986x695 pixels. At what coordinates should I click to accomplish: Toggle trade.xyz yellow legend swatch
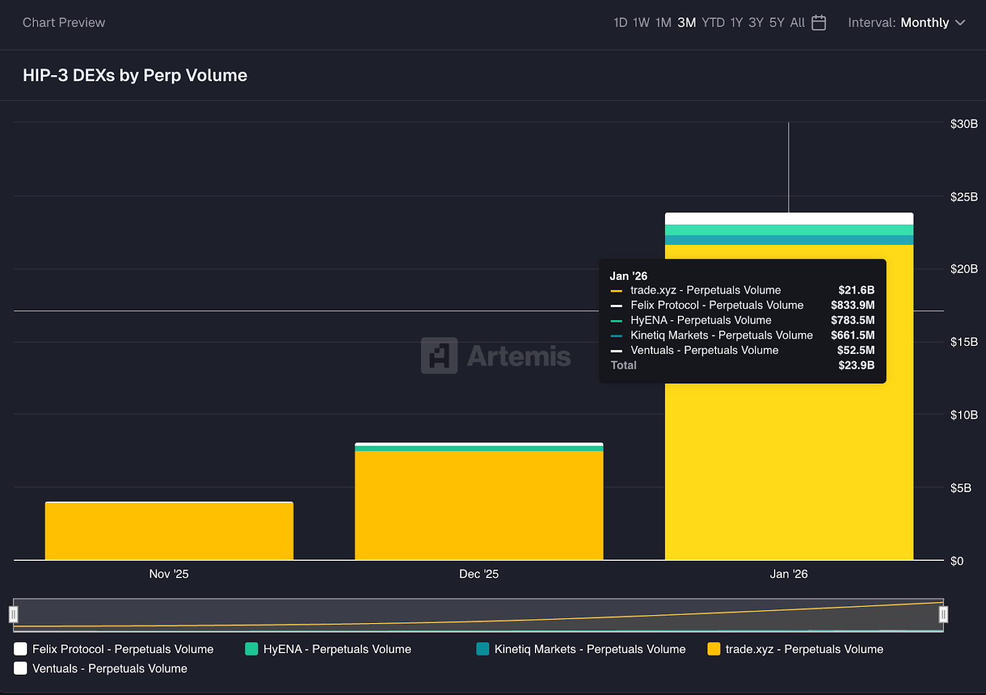point(714,649)
